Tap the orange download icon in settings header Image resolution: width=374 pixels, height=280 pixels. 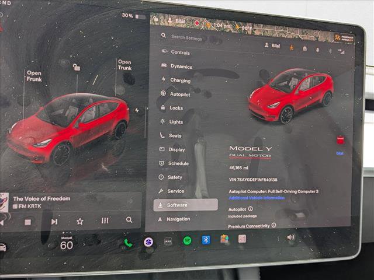292,47
